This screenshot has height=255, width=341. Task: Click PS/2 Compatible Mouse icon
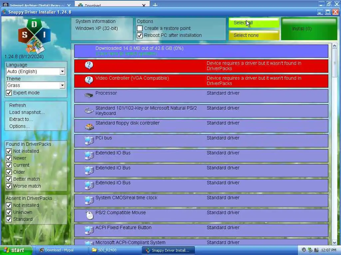click(x=89, y=215)
